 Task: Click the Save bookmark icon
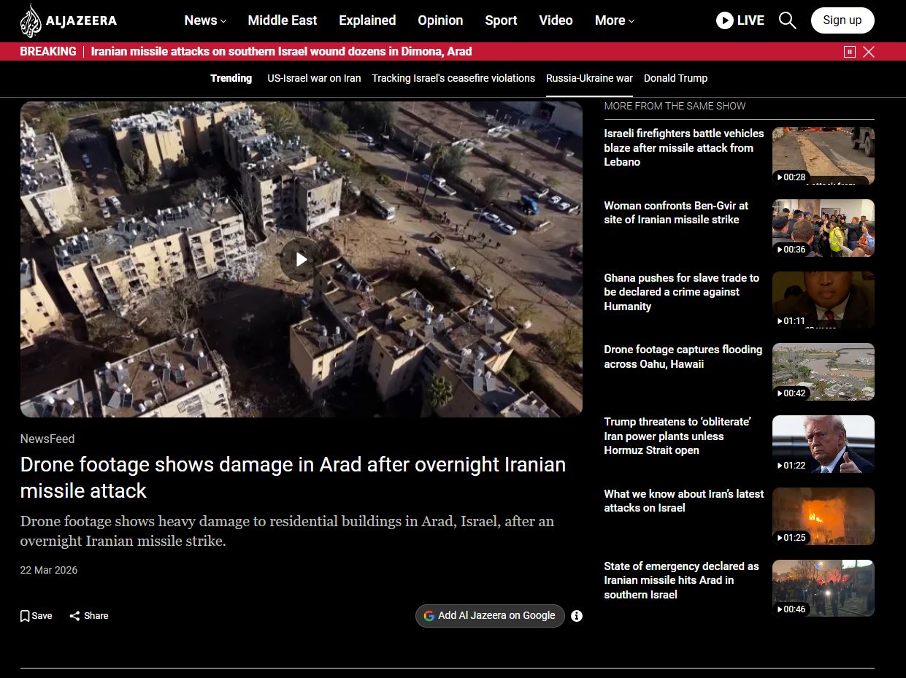coord(25,616)
